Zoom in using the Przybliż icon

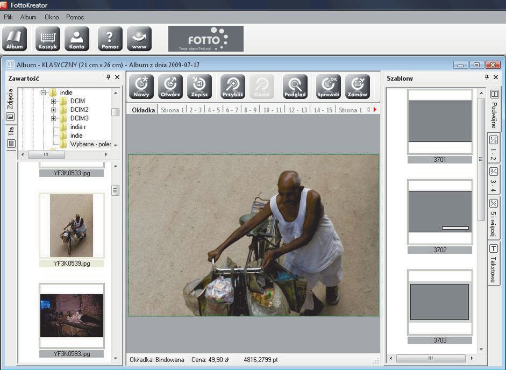tap(233, 87)
